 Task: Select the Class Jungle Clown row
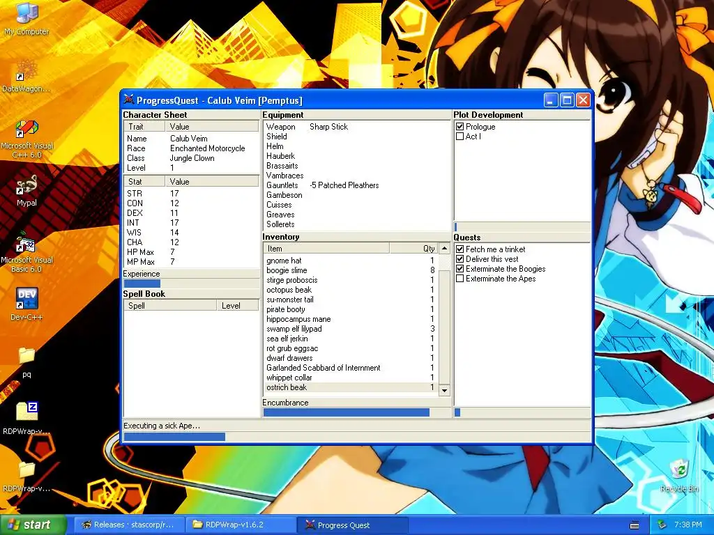point(191,158)
